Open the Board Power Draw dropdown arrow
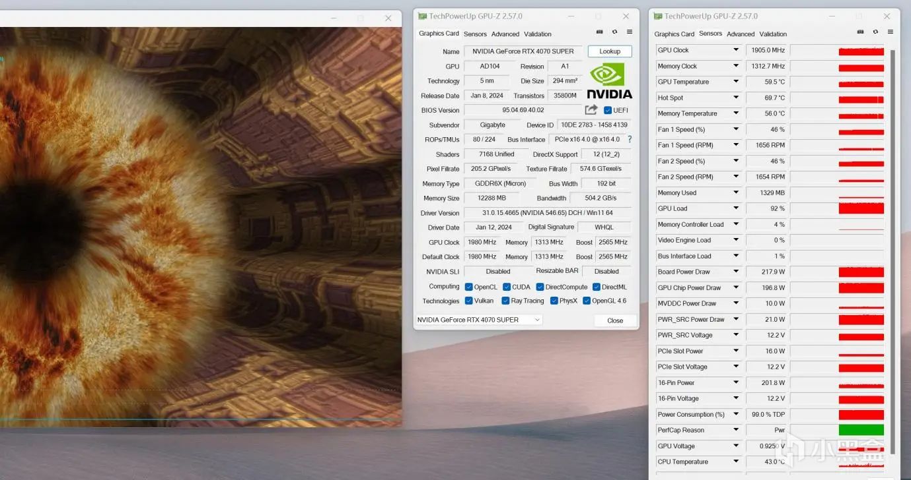Image resolution: width=911 pixels, height=480 pixels. [736, 272]
